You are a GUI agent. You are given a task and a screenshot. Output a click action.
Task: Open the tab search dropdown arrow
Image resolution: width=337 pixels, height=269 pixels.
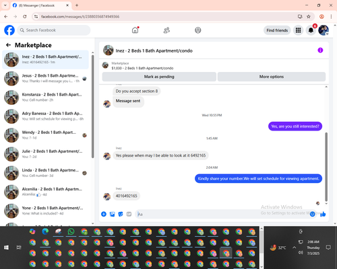pyautogui.click(x=5, y=5)
